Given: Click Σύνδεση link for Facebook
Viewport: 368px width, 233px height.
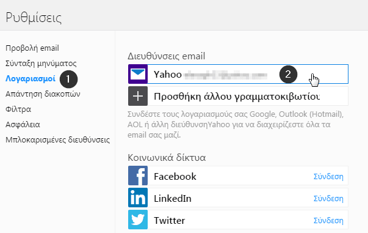Looking at the screenshot, I should pyautogui.click(x=328, y=176).
